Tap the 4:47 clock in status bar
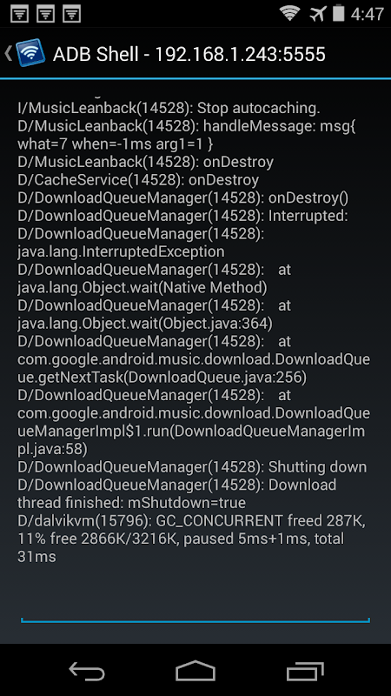Screen dimensions: 391x696 coord(367,14)
